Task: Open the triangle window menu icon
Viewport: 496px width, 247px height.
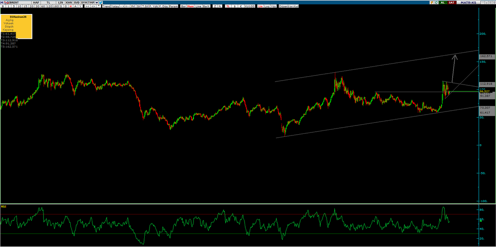Action: (x=483, y=2)
